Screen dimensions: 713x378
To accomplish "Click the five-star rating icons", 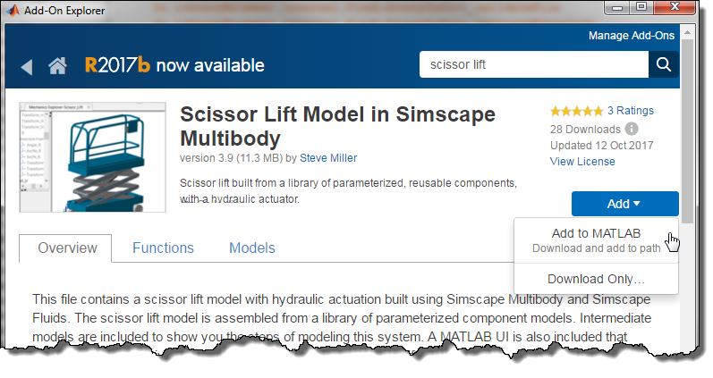I will pyautogui.click(x=575, y=111).
